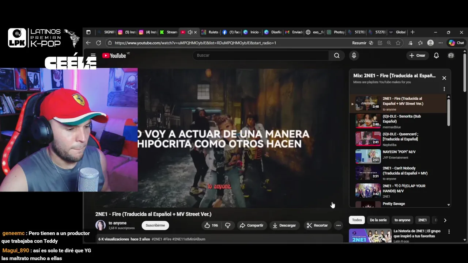
Task: Click the Crear button
Action: click(x=417, y=56)
